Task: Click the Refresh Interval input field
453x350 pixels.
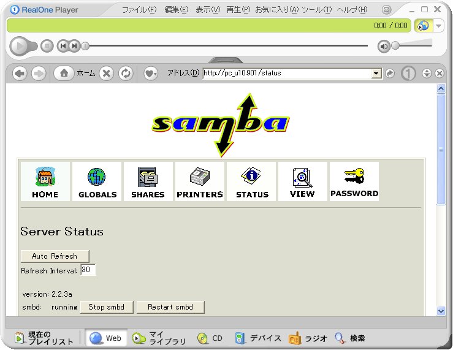Action: (x=88, y=270)
